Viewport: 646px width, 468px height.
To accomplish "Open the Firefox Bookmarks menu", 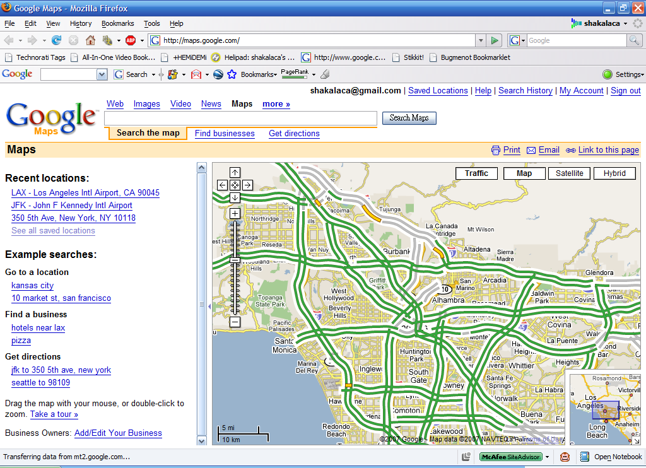I will 117,23.
